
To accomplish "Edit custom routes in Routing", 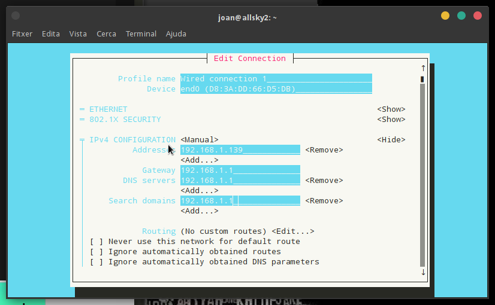I will 293,231.
